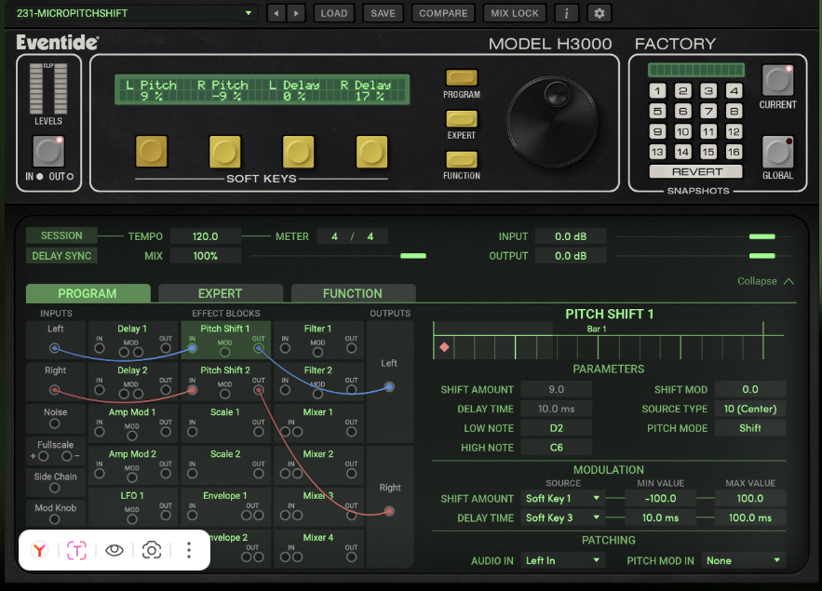Open Delay Time source dropdown Soft Key 3
The height and width of the screenshot is (591, 822).
(x=562, y=517)
